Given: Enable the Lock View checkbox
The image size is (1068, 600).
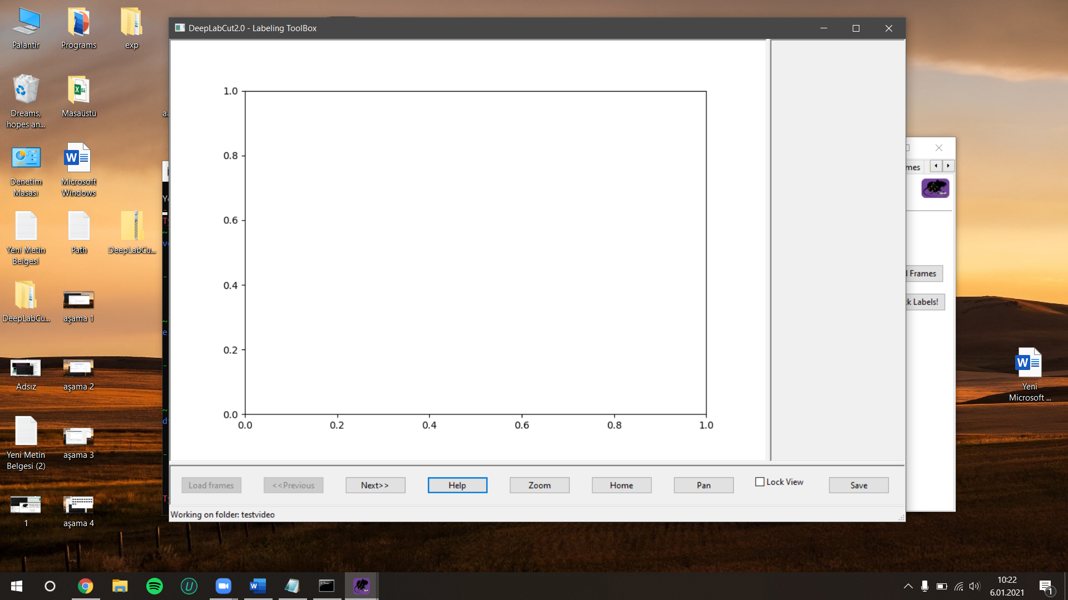Looking at the screenshot, I should [759, 482].
